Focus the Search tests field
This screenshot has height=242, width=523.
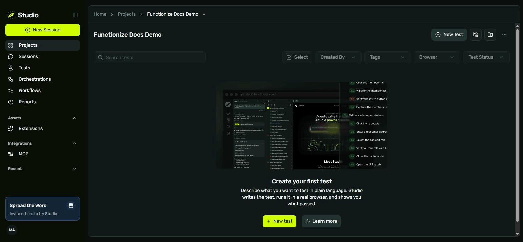click(x=150, y=57)
